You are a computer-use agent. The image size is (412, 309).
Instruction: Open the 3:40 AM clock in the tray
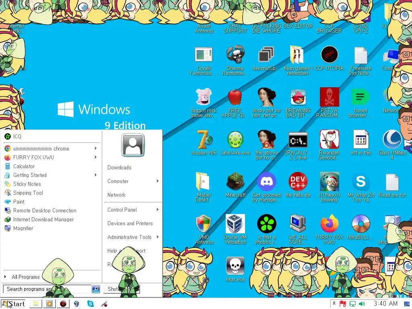point(385,304)
